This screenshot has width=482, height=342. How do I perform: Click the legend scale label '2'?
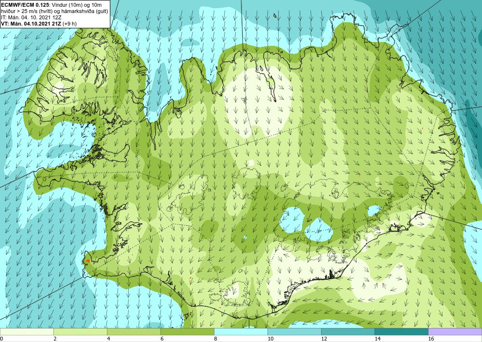pos(55,339)
